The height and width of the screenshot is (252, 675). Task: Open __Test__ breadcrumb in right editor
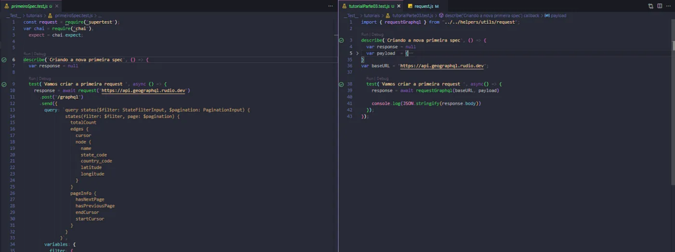(351, 16)
